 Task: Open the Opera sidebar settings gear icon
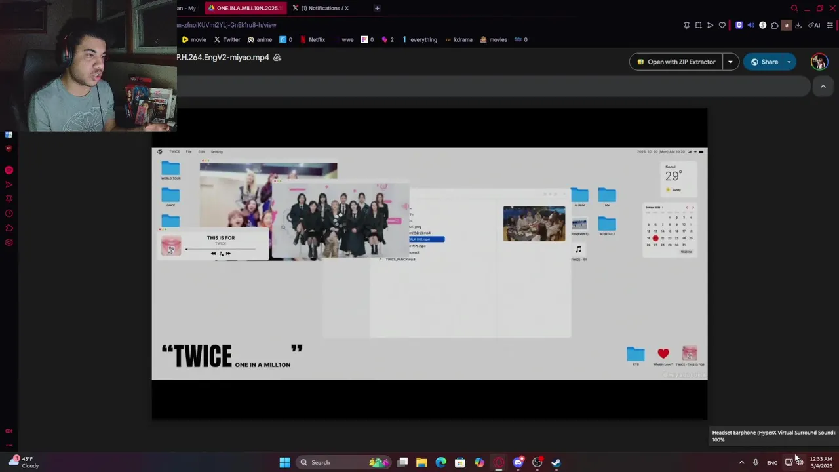pyautogui.click(x=9, y=243)
